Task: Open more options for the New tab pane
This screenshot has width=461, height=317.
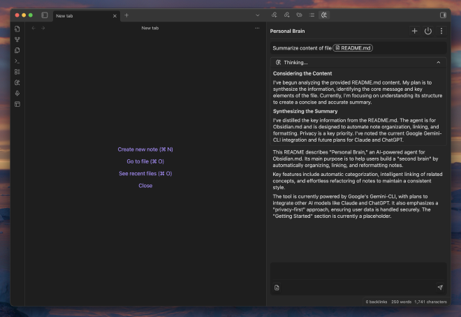Action: (x=257, y=28)
